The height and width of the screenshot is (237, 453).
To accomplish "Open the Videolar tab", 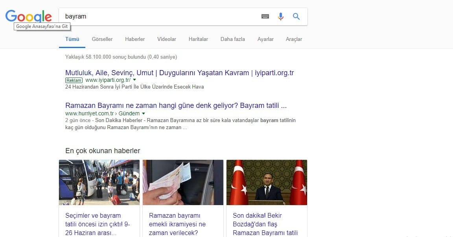I will click(167, 39).
